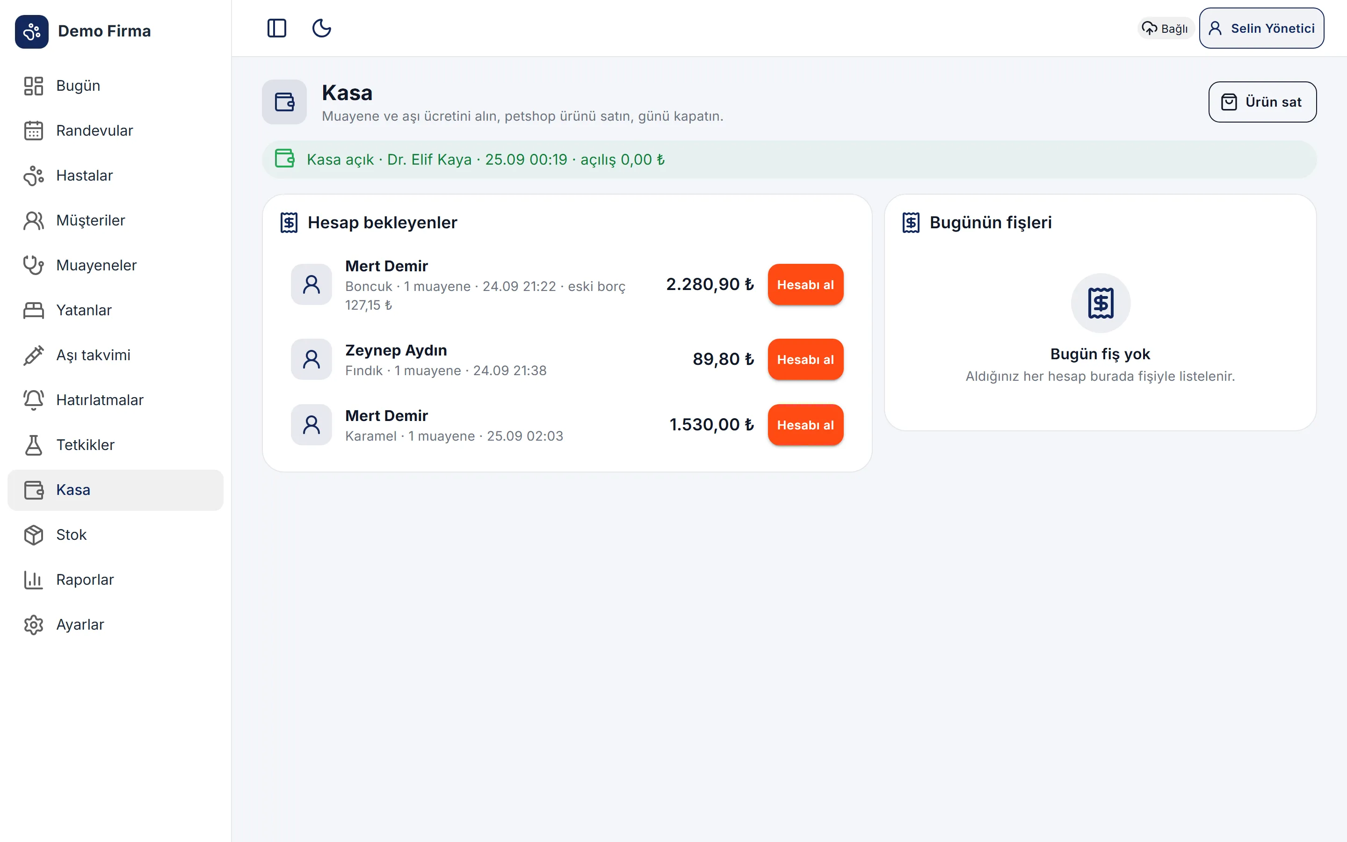
Task: Open the Randevular menu label
Action: (x=94, y=131)
